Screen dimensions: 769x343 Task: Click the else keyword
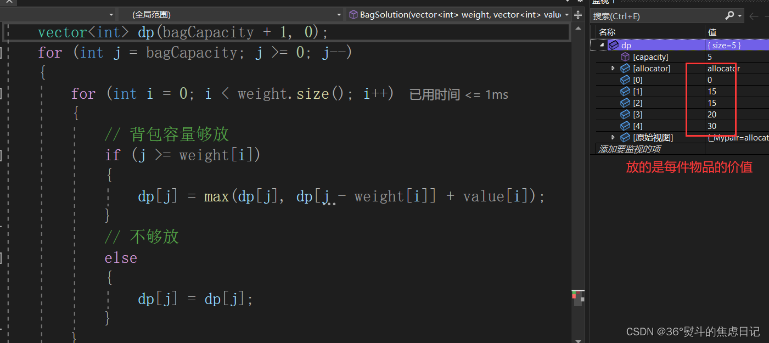coord(121,258)
